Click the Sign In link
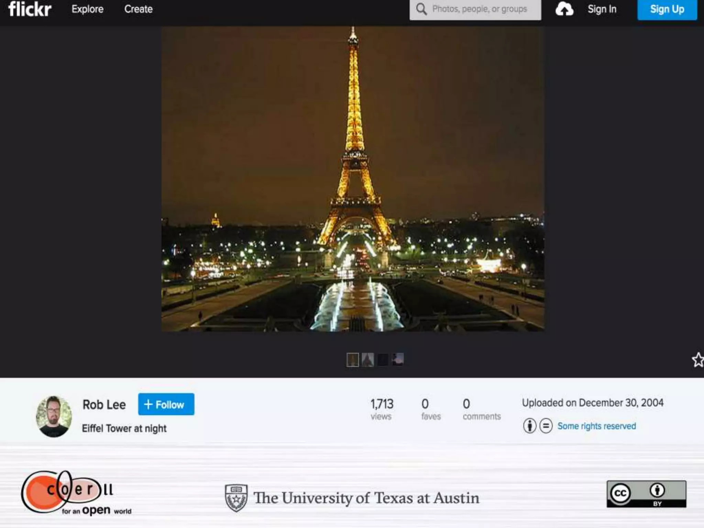Viewport: 704px width, 528px height. point(602,9)
